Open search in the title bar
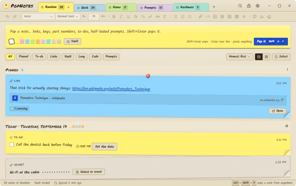This screenshot has height=186, width=296. click(240, 6)
